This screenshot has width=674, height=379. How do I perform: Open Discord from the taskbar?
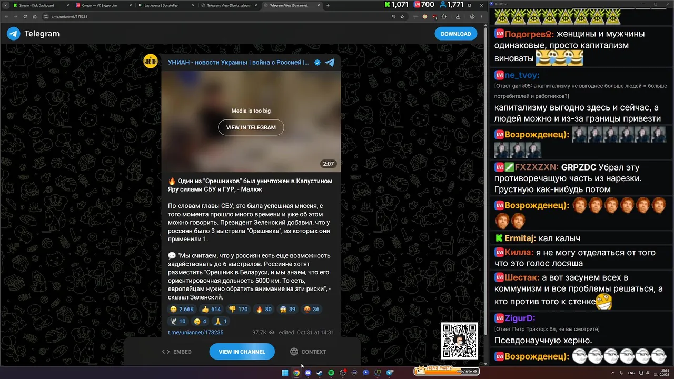click(x=308, y=373)
